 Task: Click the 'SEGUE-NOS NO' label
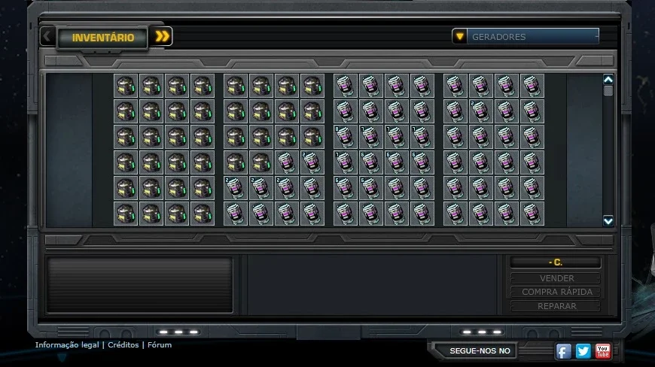tap(480, 350)
